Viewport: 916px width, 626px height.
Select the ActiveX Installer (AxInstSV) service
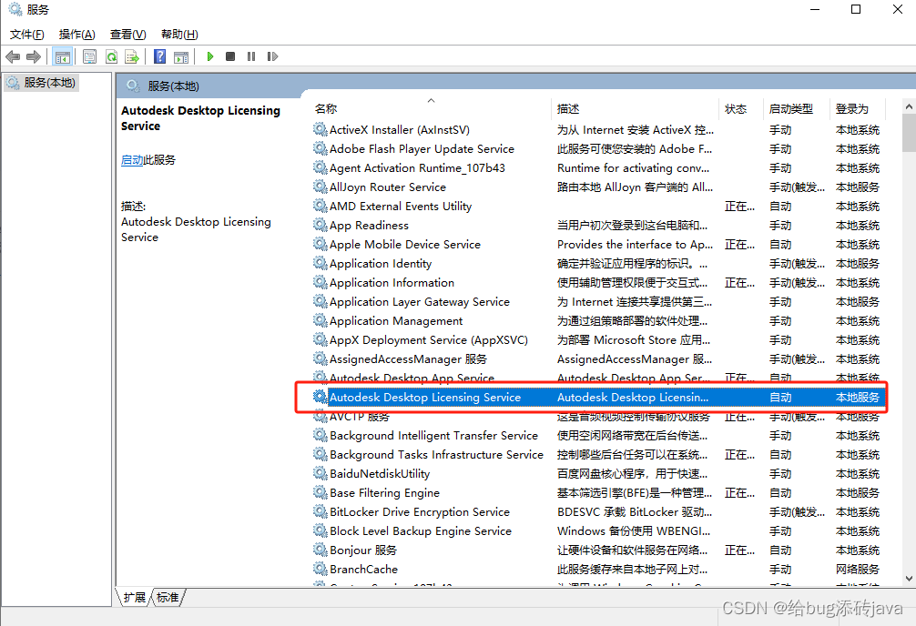click(599, 129)
